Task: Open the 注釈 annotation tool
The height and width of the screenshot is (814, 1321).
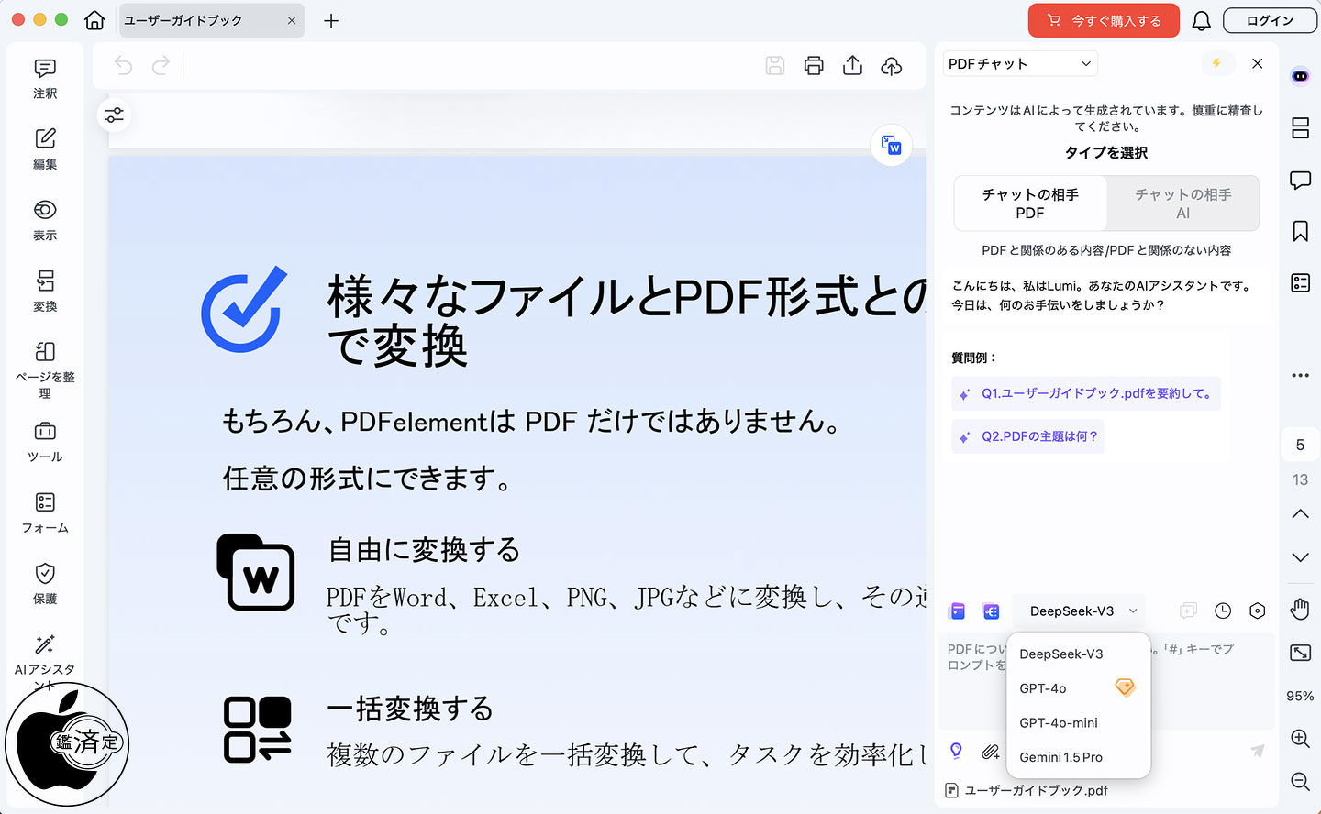Action: [x=45, y=79]
